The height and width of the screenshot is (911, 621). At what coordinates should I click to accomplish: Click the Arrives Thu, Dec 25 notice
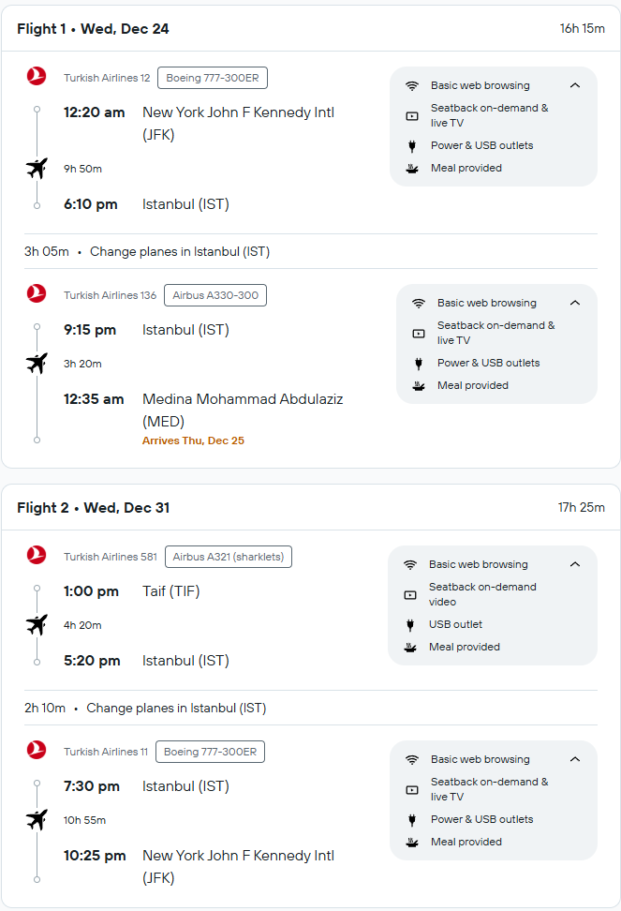[x=193, y=441]
